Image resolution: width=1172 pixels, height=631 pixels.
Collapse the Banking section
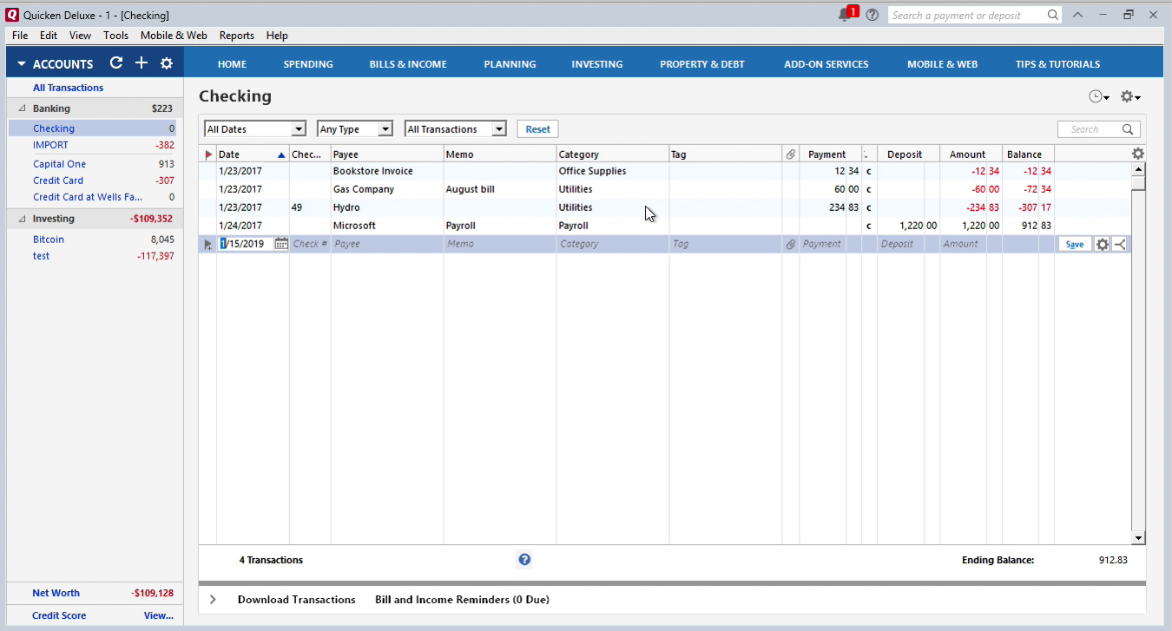coord(22,108)
